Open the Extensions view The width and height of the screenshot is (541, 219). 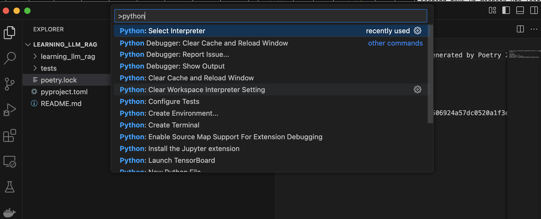point(10,135)
